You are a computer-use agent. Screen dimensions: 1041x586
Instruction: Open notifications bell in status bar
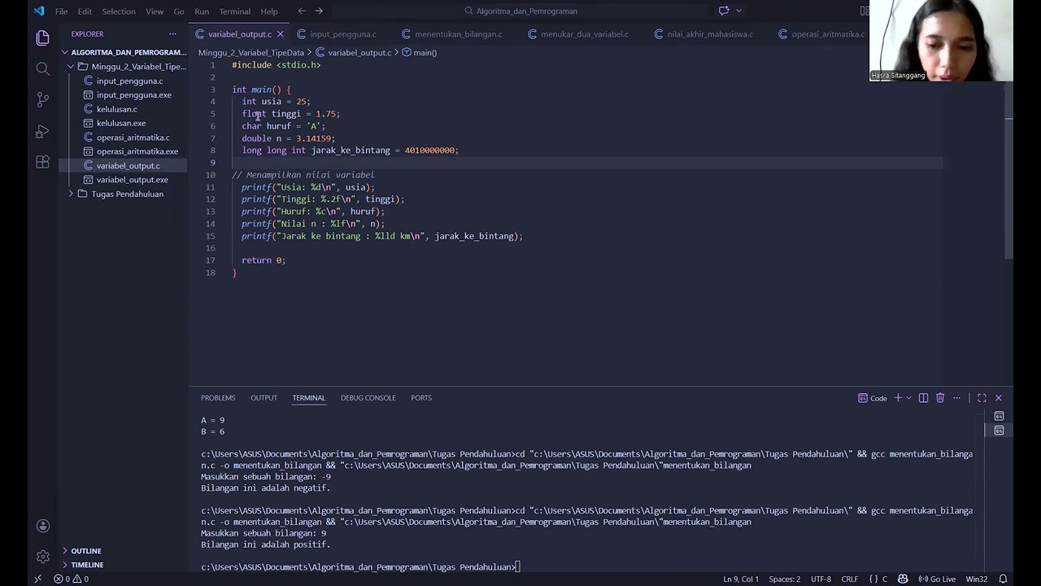[1003, 579]
